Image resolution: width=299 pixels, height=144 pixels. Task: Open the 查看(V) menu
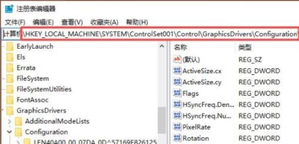72,23
